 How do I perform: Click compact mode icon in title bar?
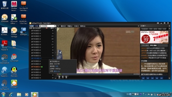pos(158,23)
